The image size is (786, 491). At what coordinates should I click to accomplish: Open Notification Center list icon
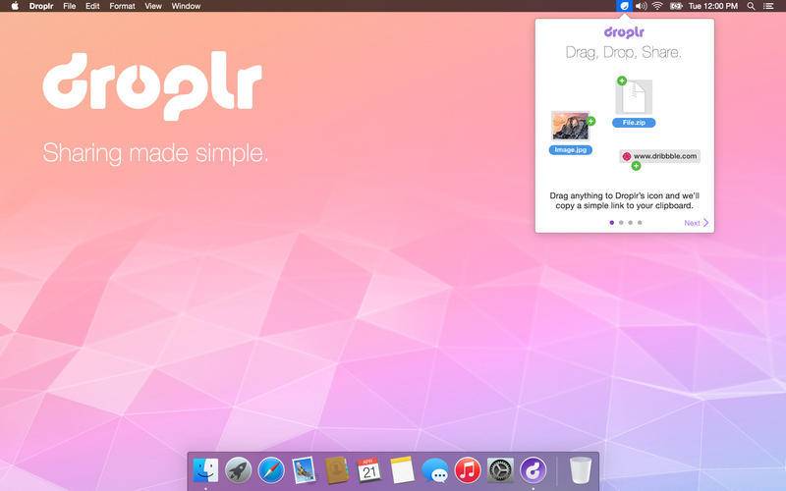pos(768,6)
